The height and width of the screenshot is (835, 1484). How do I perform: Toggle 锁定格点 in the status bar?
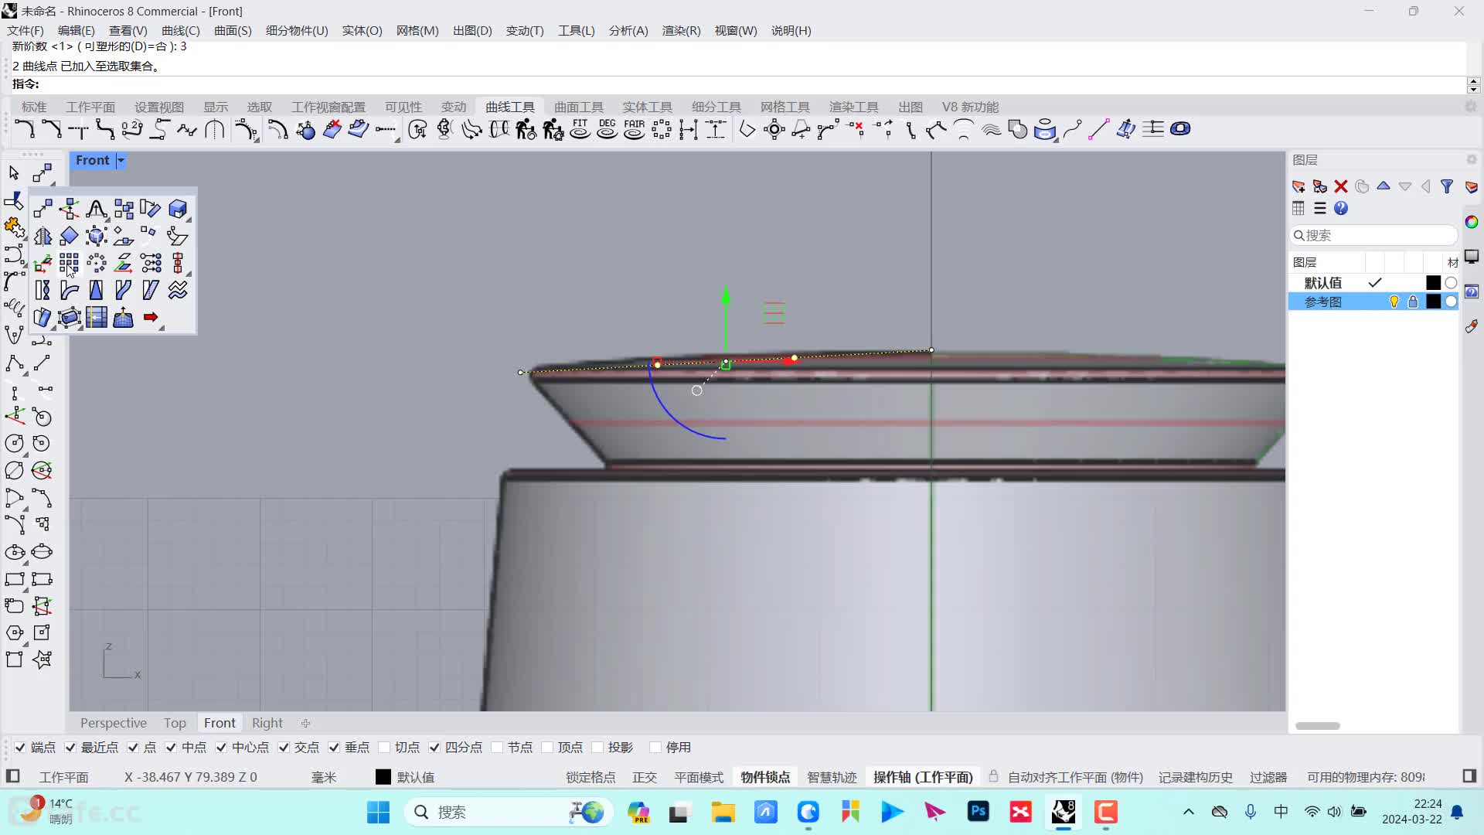pyautogui.click(x=591, y=777)
